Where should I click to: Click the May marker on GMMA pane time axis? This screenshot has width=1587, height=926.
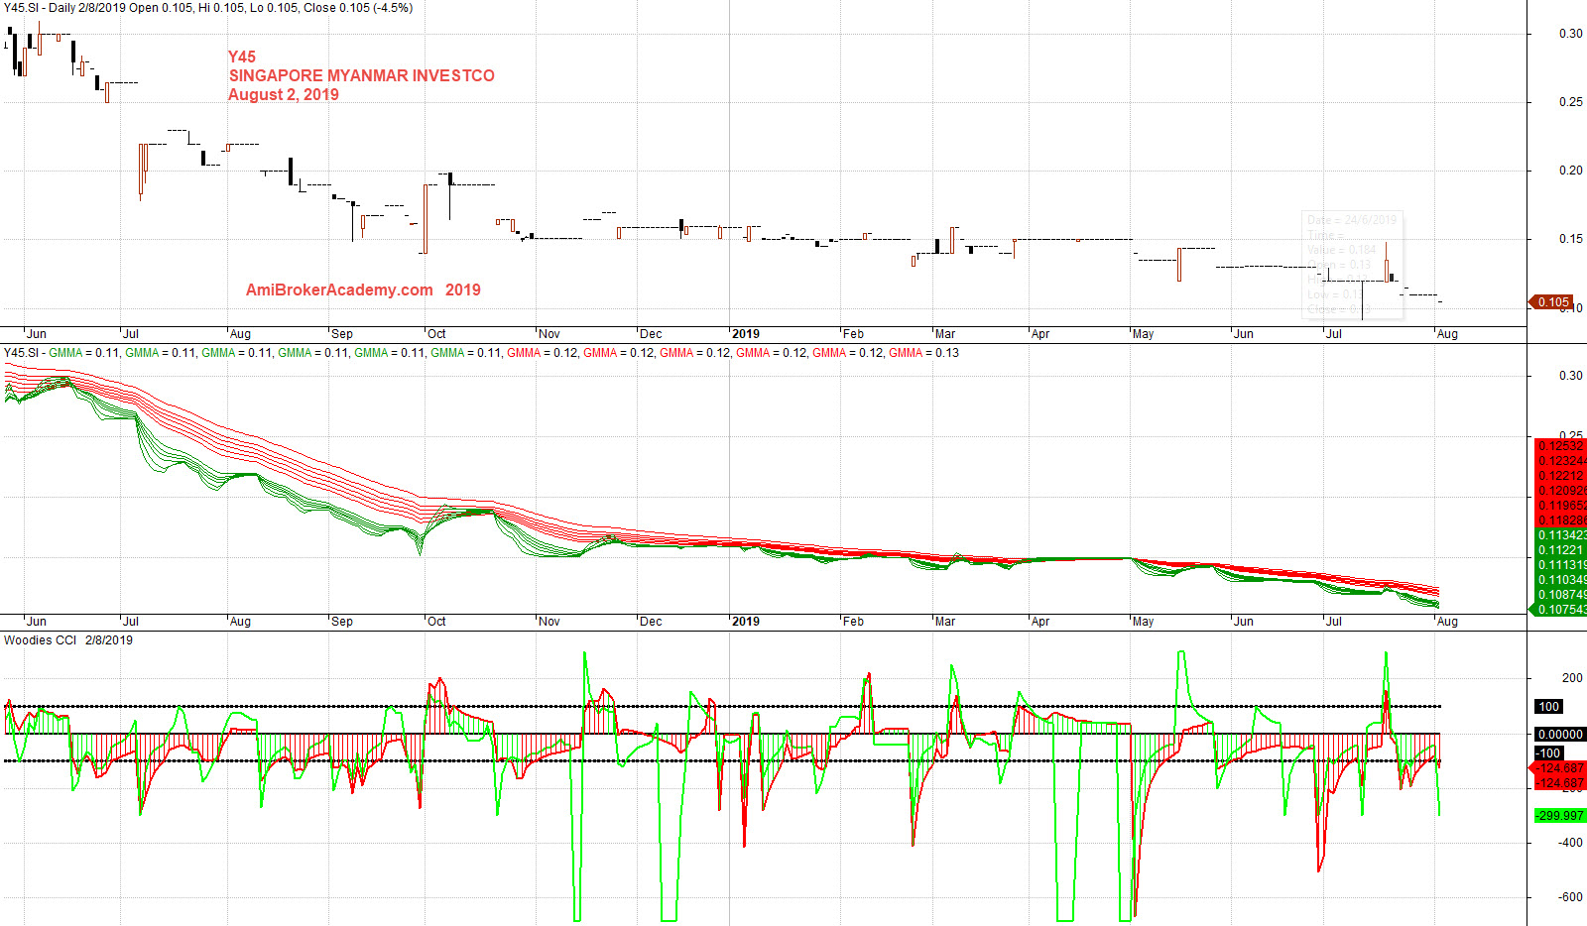[1143, 622]
